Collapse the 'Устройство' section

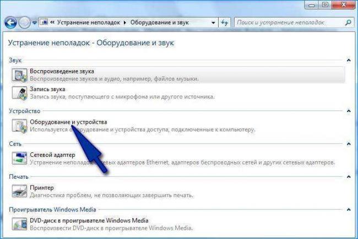coord(349,111)
